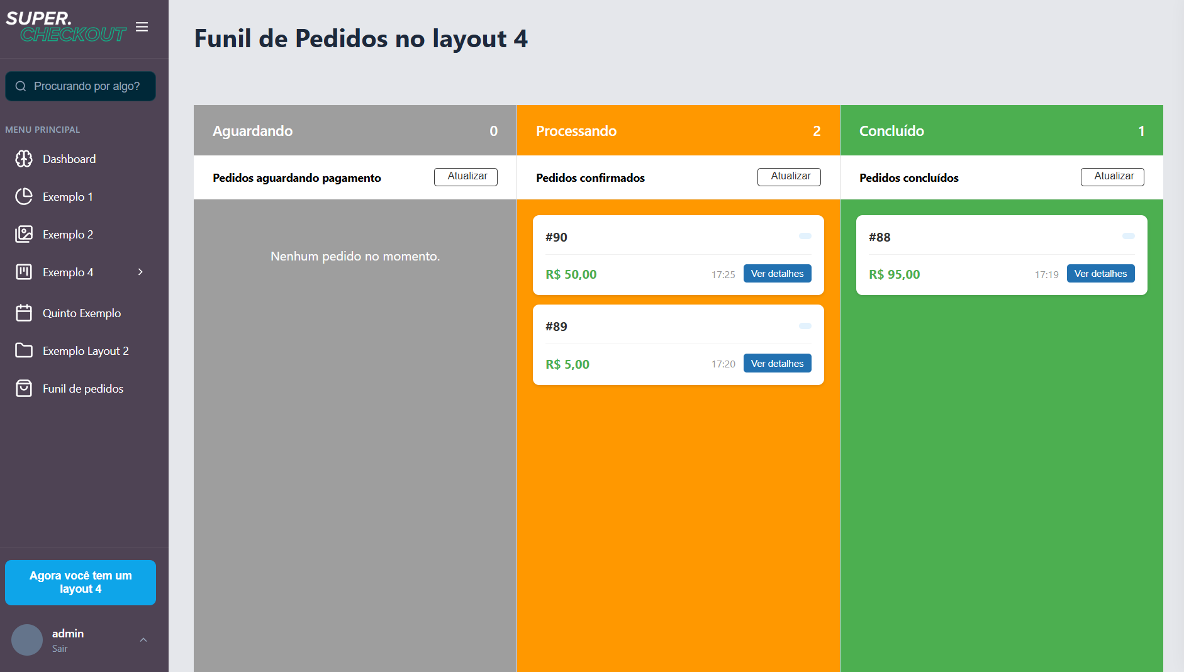This screenshot has height=672, width=1184.
Task: Refresh the Pedidos aguardando pagamento column
Action: coord(466,177)
